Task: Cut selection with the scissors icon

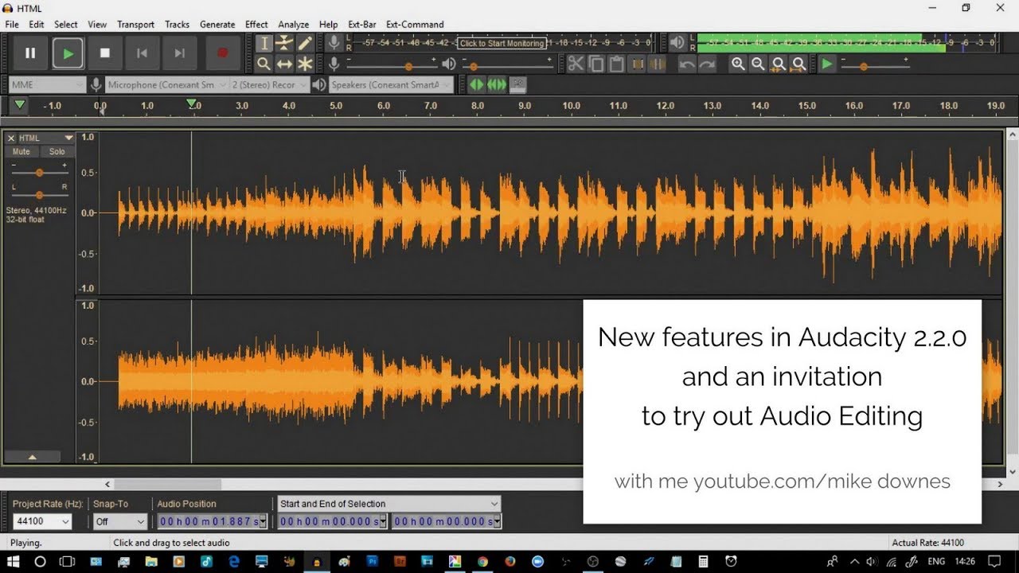Action: 576,64
